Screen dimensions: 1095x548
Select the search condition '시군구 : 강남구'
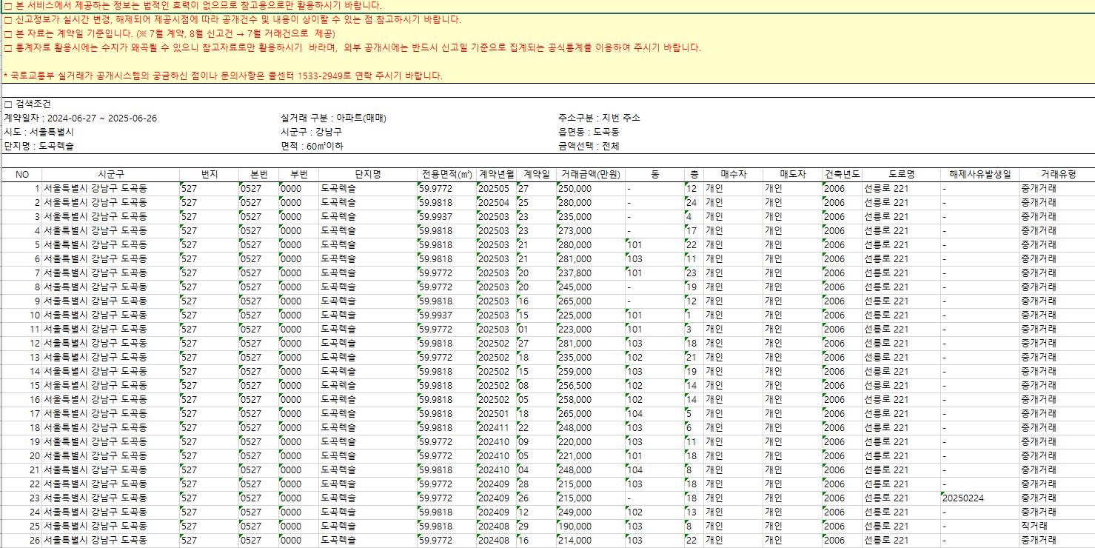coord(311,133)
